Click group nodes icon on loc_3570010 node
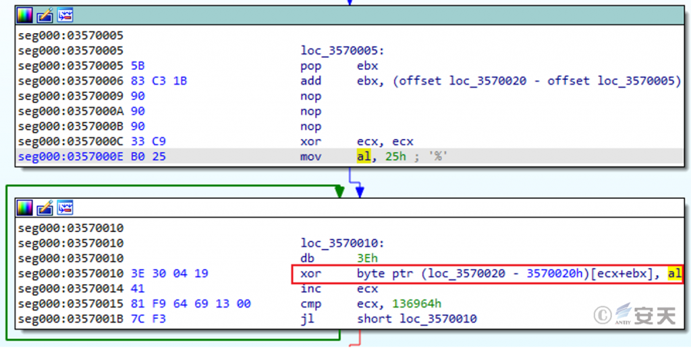The image size is (691, 348). (65, 208)
